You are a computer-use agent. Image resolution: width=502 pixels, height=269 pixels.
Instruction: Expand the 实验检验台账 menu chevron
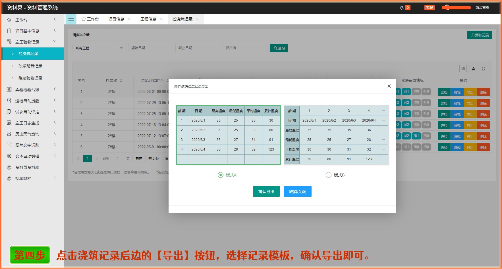point(55,89)
